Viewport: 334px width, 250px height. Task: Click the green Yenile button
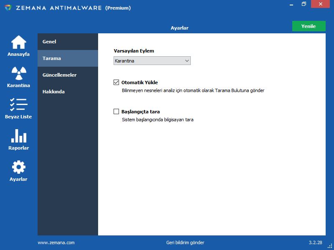(309, 26)
